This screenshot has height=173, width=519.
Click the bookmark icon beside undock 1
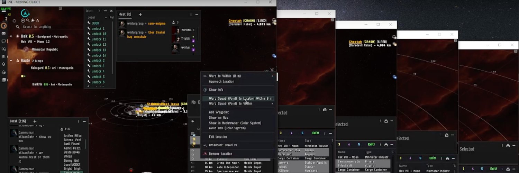89,29
